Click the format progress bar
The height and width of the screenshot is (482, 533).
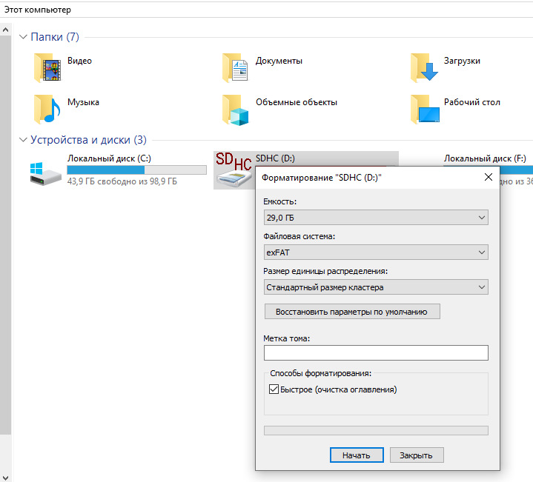click(376, 430)
